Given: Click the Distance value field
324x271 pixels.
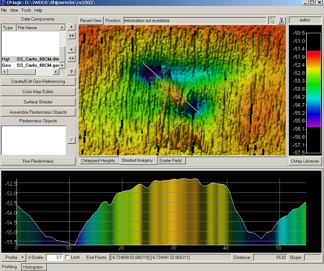Looking at the screenshot, I should point(270,258).
